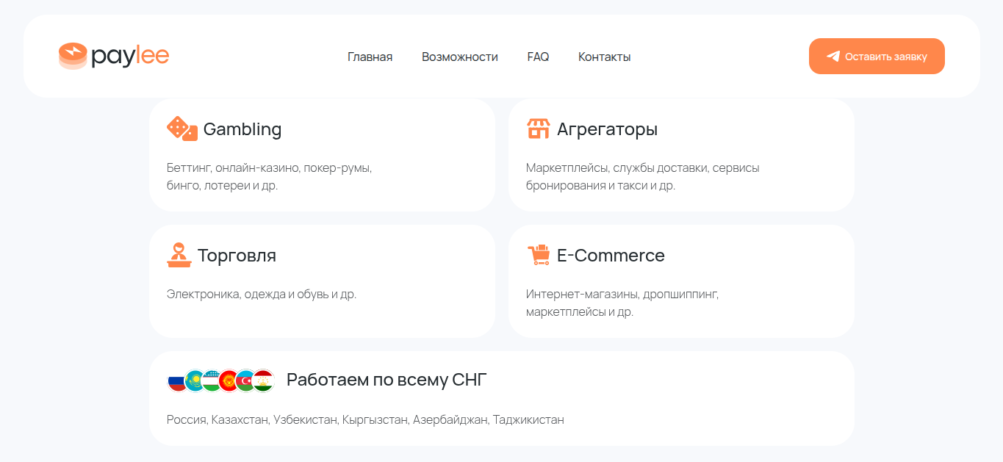Click the Торговля card heading
The width and height of the screenshot is (1003, 462).
click(237, 256)
